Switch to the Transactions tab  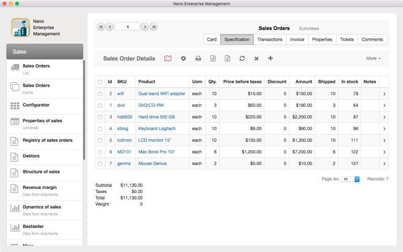tap(270, 39)
